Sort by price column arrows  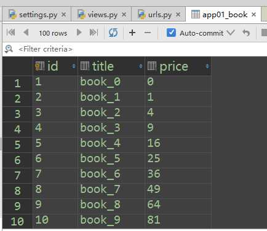(x=207, y=66)
